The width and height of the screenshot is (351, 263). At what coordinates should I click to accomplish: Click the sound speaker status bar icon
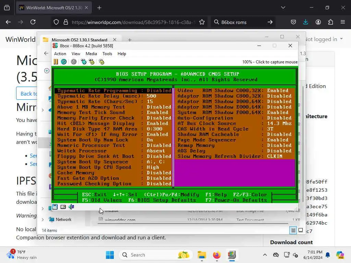[71, 207]
